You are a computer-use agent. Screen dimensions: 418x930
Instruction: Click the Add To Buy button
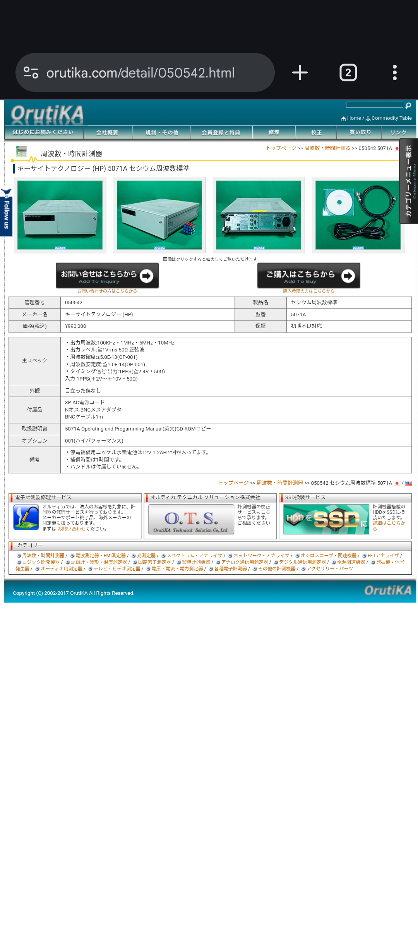click(x=308, y=276)
